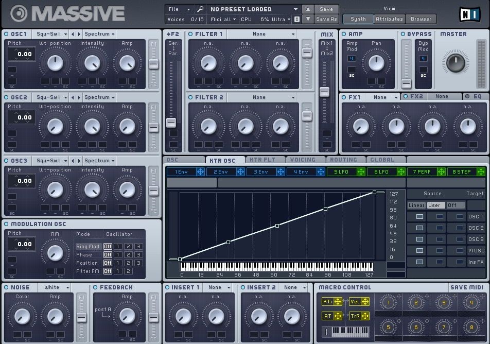490x344 pixels.
Task: Click the previous preset up arrow
Action: click(308, 9)
